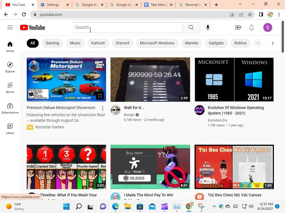Image resolution: width=285 pixels, height=213 pixels.
Task: Open Library in sidebar
Action: (10, 129)
